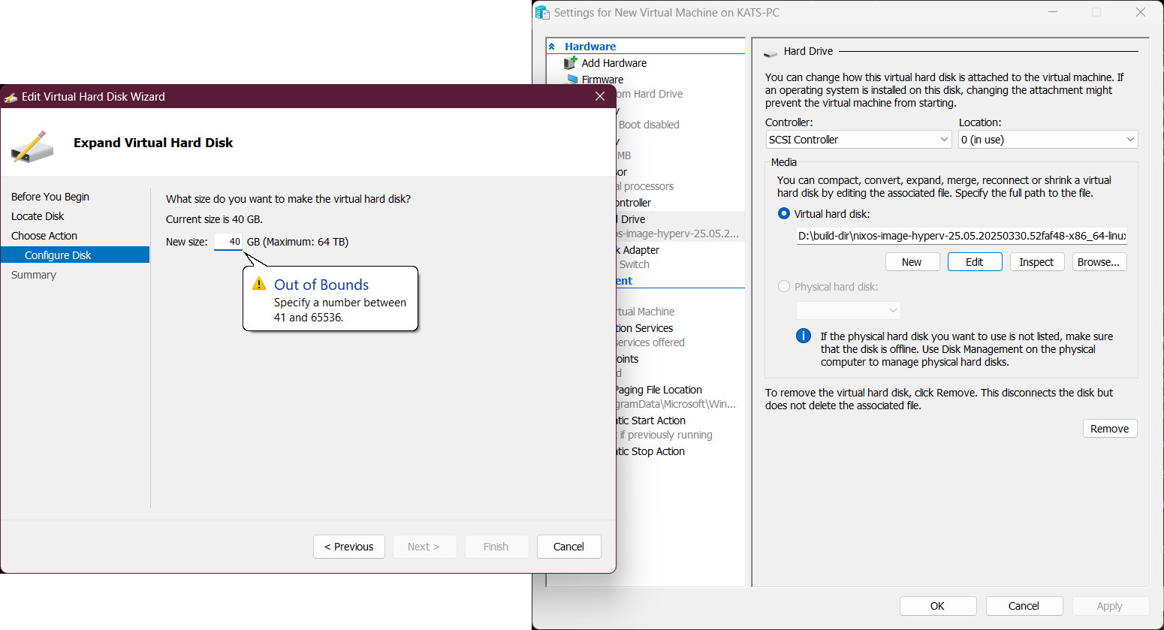1164x630 pixels.
Task: Go to the Choose Action wizard step
Action: coord(44,236)
